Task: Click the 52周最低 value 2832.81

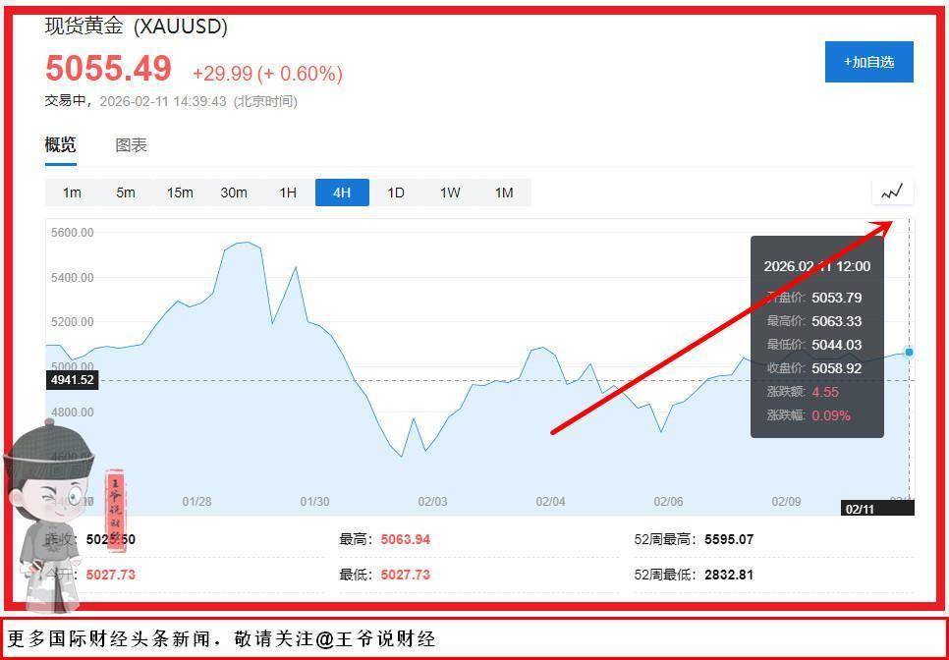Action: tap(729, 575)
